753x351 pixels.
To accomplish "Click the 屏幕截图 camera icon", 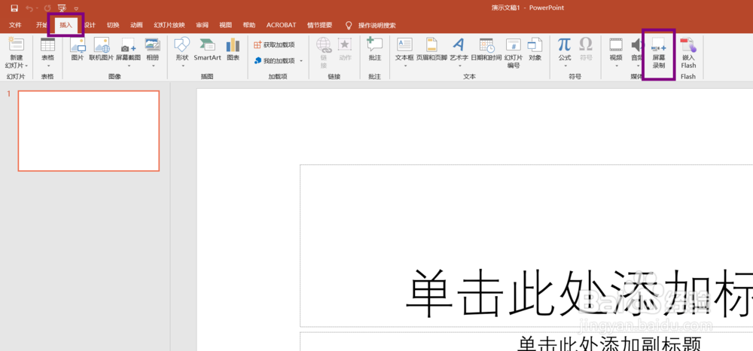I will pyautogui.click(x=128, y=45).
